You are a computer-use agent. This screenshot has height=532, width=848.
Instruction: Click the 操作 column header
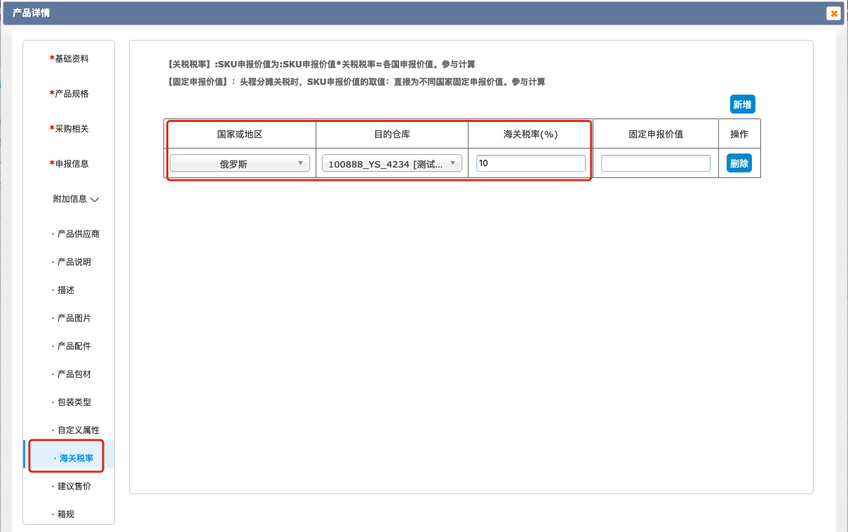click(739, 134)
